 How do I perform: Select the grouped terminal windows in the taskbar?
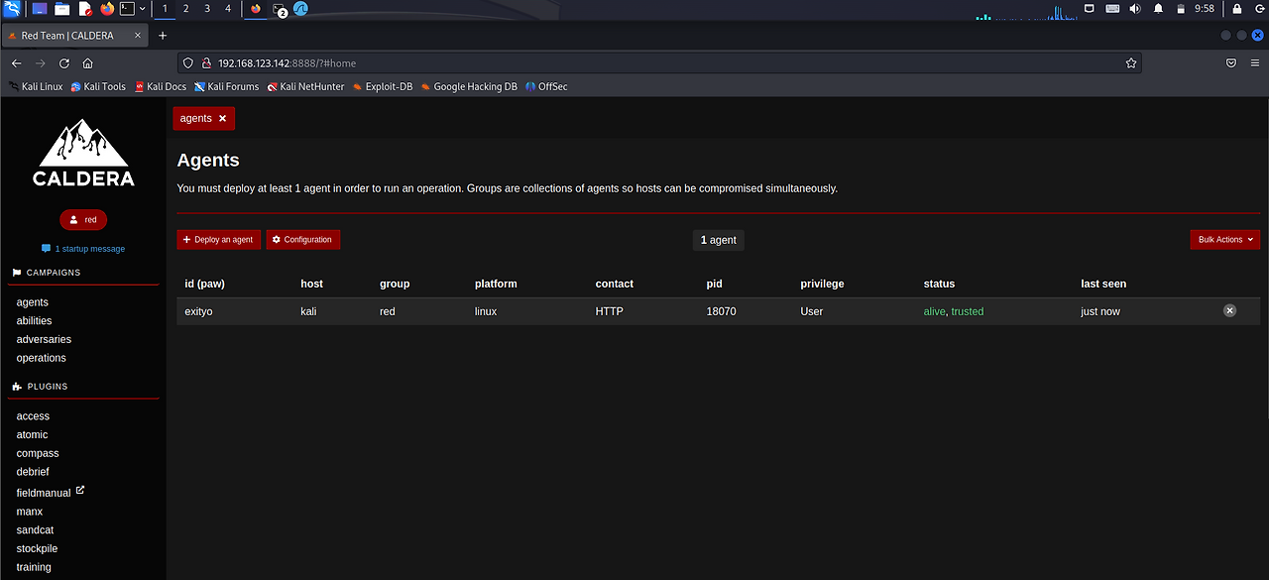click(280, 9)
